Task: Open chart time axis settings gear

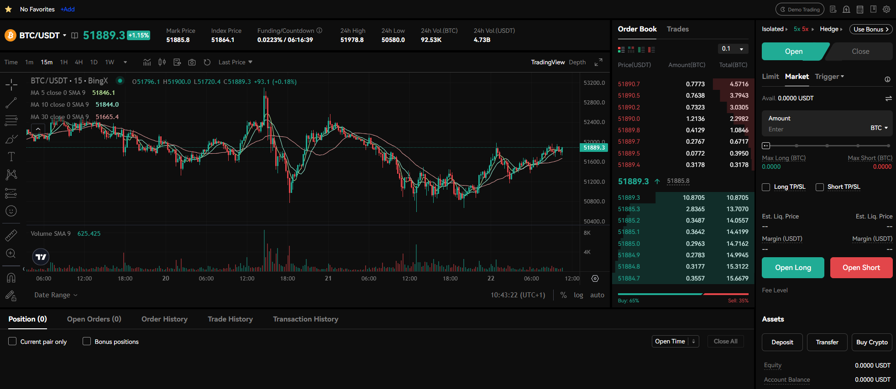Action: [595, 278]
